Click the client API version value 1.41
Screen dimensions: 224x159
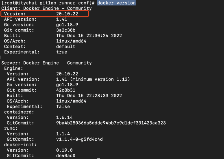pyautogui.click(x=62, y=19)
